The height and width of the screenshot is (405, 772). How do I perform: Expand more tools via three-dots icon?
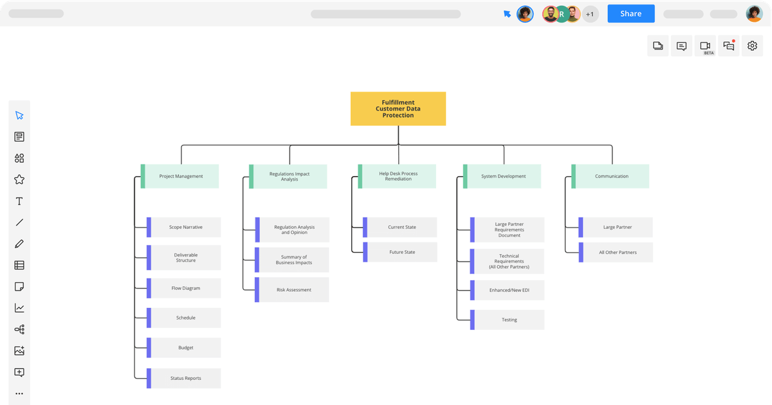pos(19,393)
